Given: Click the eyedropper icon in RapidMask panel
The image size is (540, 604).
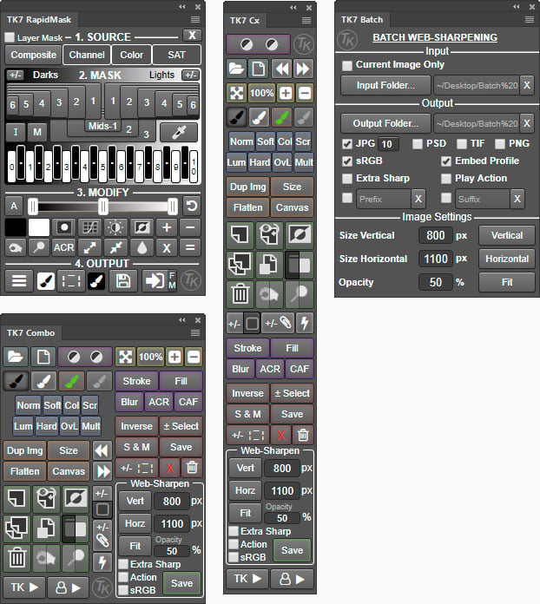Looking at the screenshot, I should click(x=179, y=132).
